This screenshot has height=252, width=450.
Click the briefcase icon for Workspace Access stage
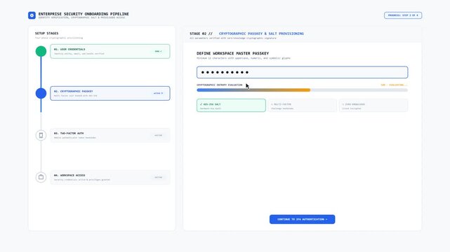point(41,177)
